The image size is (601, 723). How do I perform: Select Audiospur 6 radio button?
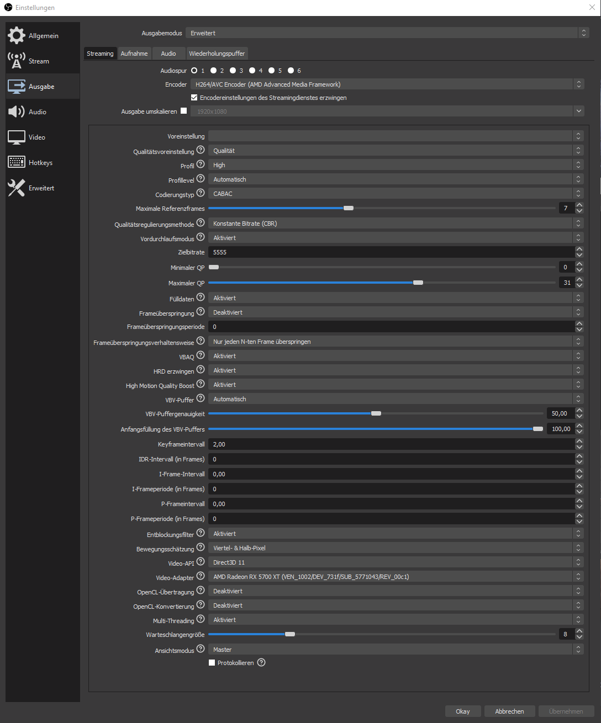coord(291,71)
